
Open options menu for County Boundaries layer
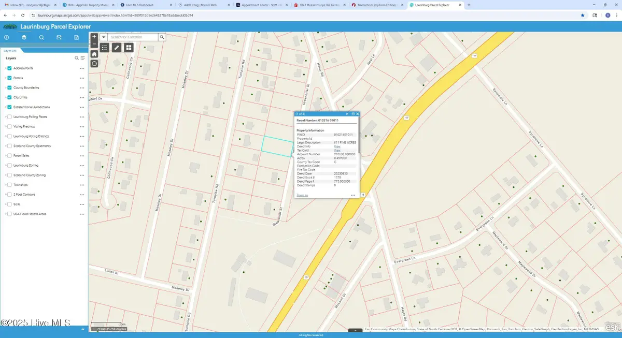[x=82, y=88]
